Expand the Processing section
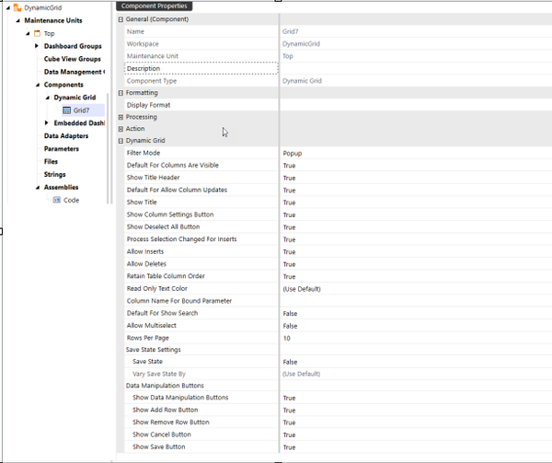This screenshot has height=463, width=552. pyautogui.click(x=121, y=117)
